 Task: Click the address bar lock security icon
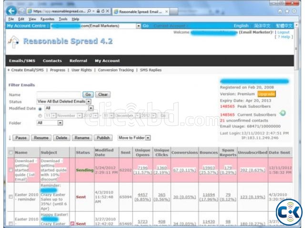(x=99, y=11)
